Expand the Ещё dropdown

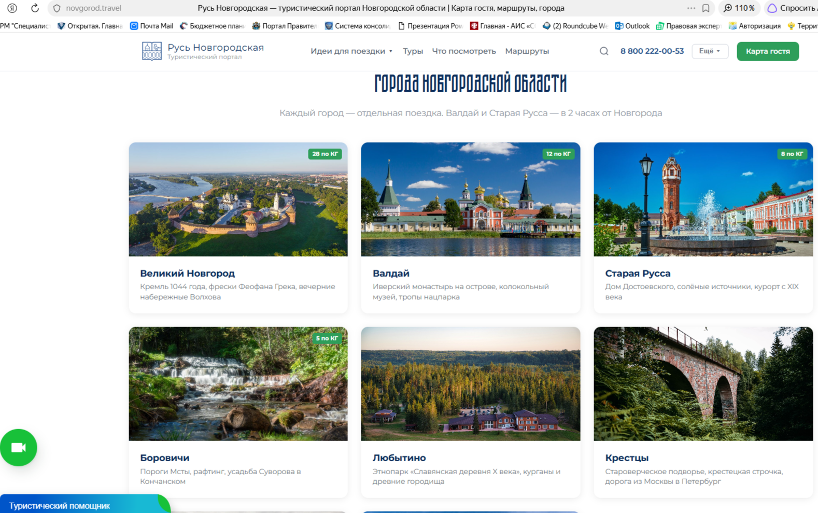(710, 51)
